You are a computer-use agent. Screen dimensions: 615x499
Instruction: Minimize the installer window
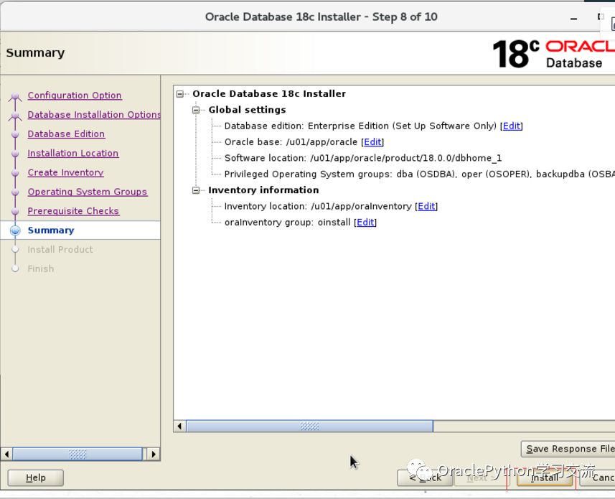click(574, 18)
